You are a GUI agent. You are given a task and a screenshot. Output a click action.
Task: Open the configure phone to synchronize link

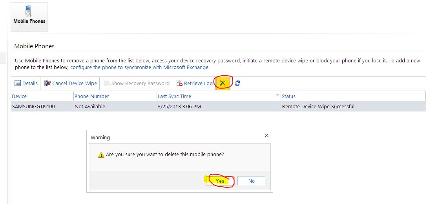point(139,67)
